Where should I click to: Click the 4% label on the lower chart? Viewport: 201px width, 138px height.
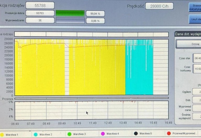point(11,117)
